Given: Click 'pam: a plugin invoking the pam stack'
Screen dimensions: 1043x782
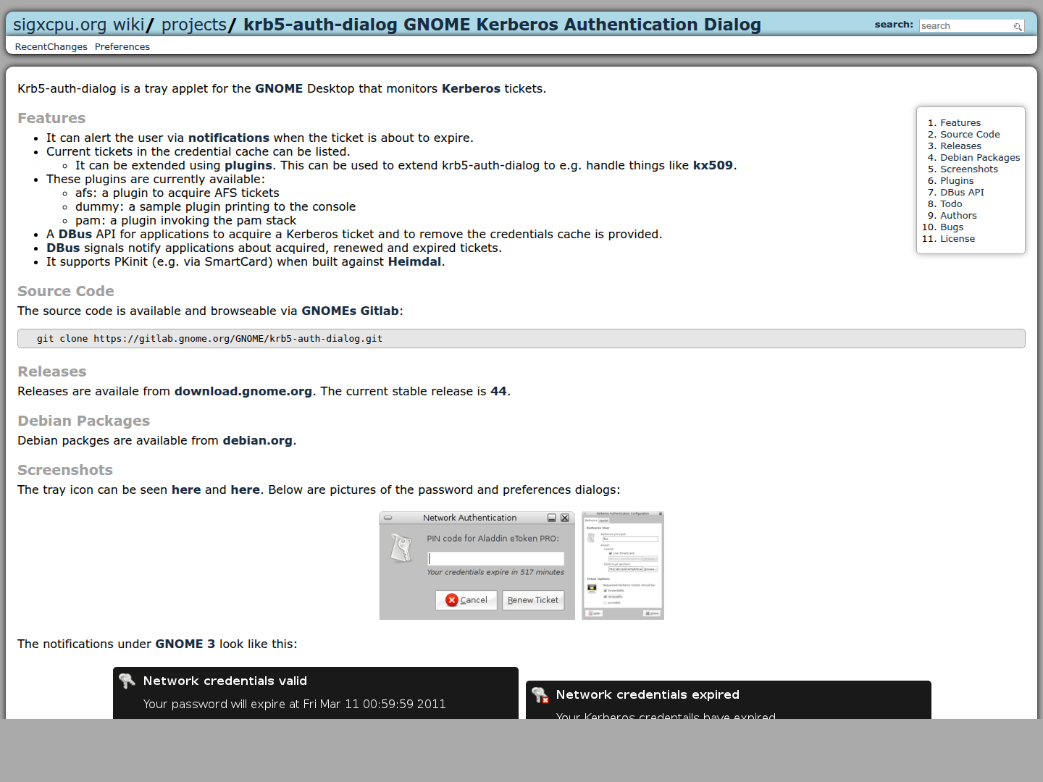Looking at the screenshot, I should tap(185, 220).
